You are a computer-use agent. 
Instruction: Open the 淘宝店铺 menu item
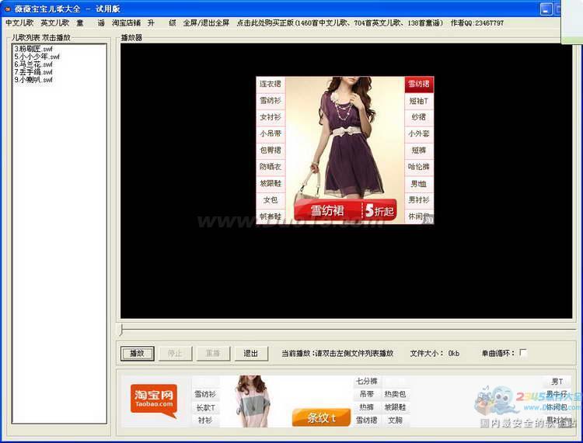(x=126, y=23)
